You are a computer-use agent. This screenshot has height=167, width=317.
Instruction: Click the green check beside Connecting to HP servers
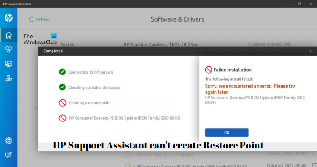pos(62,72)
